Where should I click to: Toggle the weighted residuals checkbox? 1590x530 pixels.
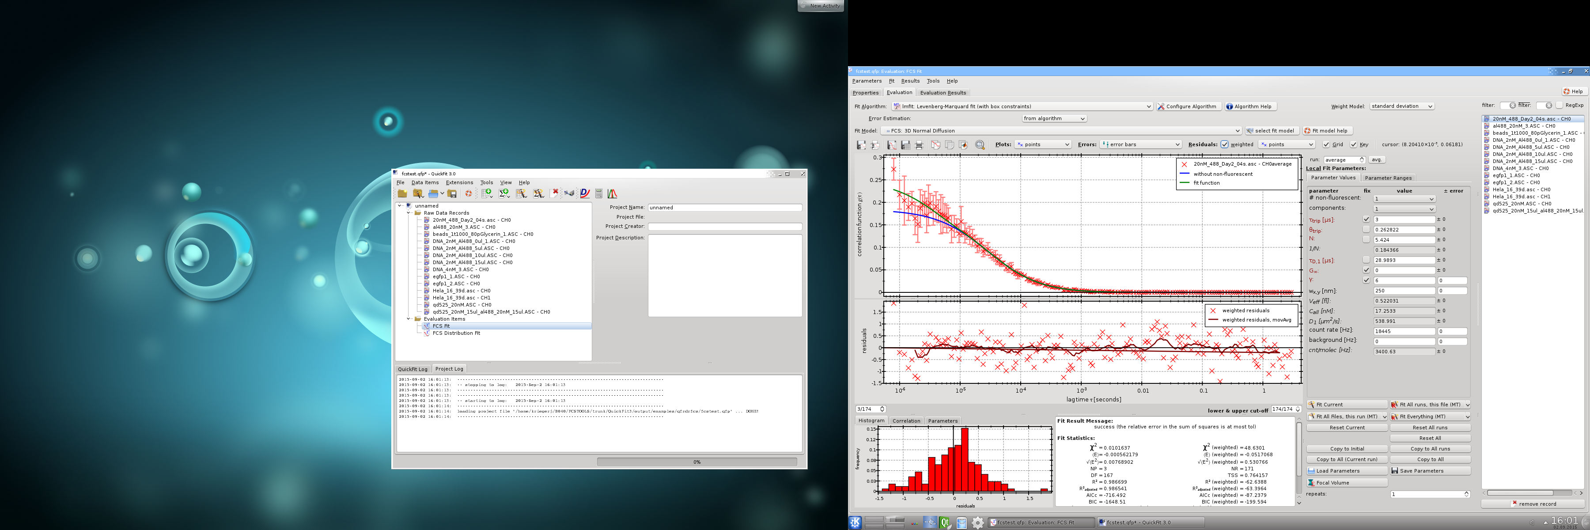[1225, 144]
